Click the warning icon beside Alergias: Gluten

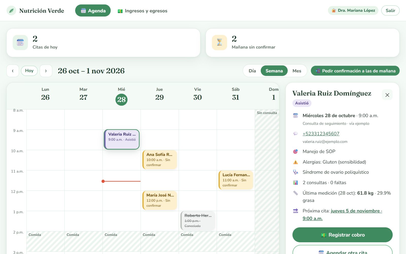tap(296, 162)
